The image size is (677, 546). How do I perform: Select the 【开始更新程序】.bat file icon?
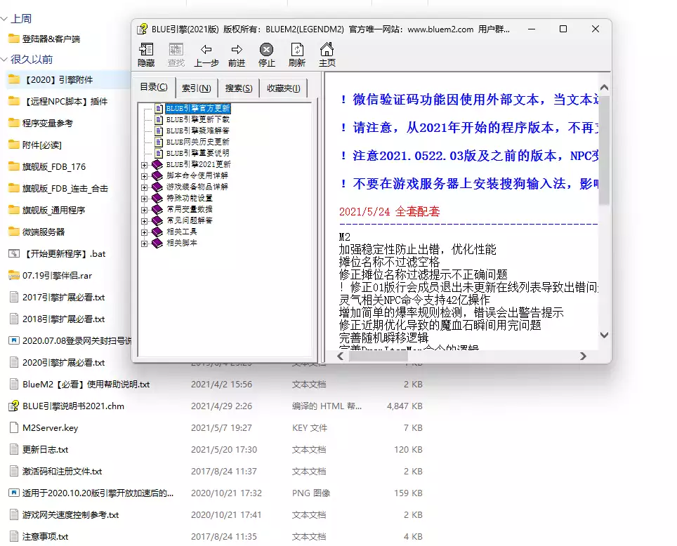point(14,253)
